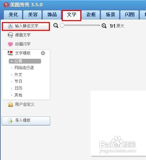Click the I love you 文字模板 icon
The width and height of the screenshot is (146, 160).
(x=10, y=53)
